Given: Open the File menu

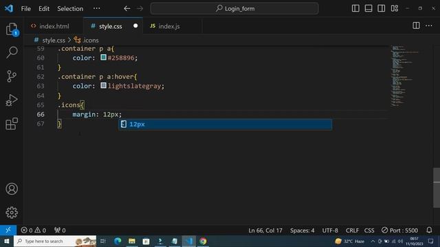Looking at the screenshot, I should 26,9.
